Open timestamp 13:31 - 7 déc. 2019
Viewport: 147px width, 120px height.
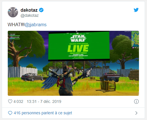44,101
